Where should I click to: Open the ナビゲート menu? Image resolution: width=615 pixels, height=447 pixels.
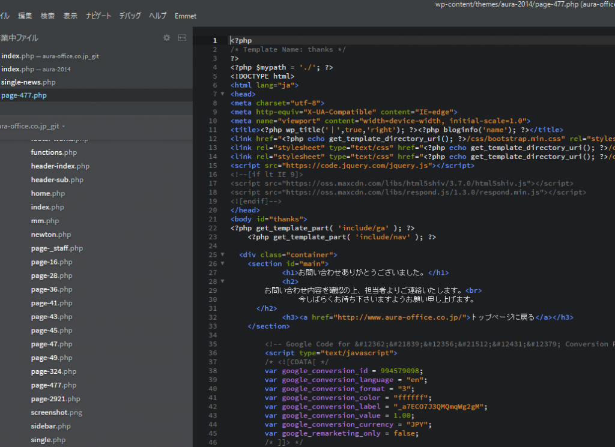[99, 16]
